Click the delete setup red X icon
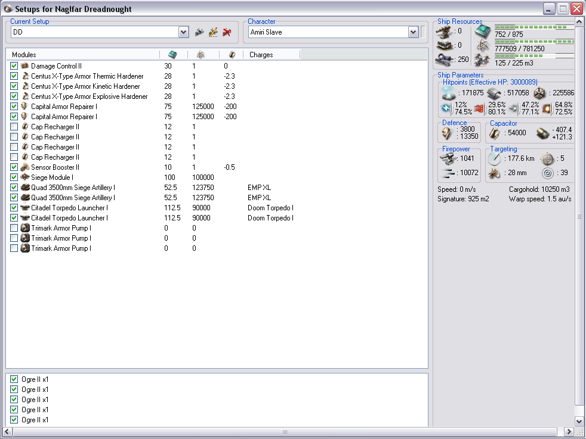The width and height of the screenshot is (586, 439). click(x=227, y=32)
